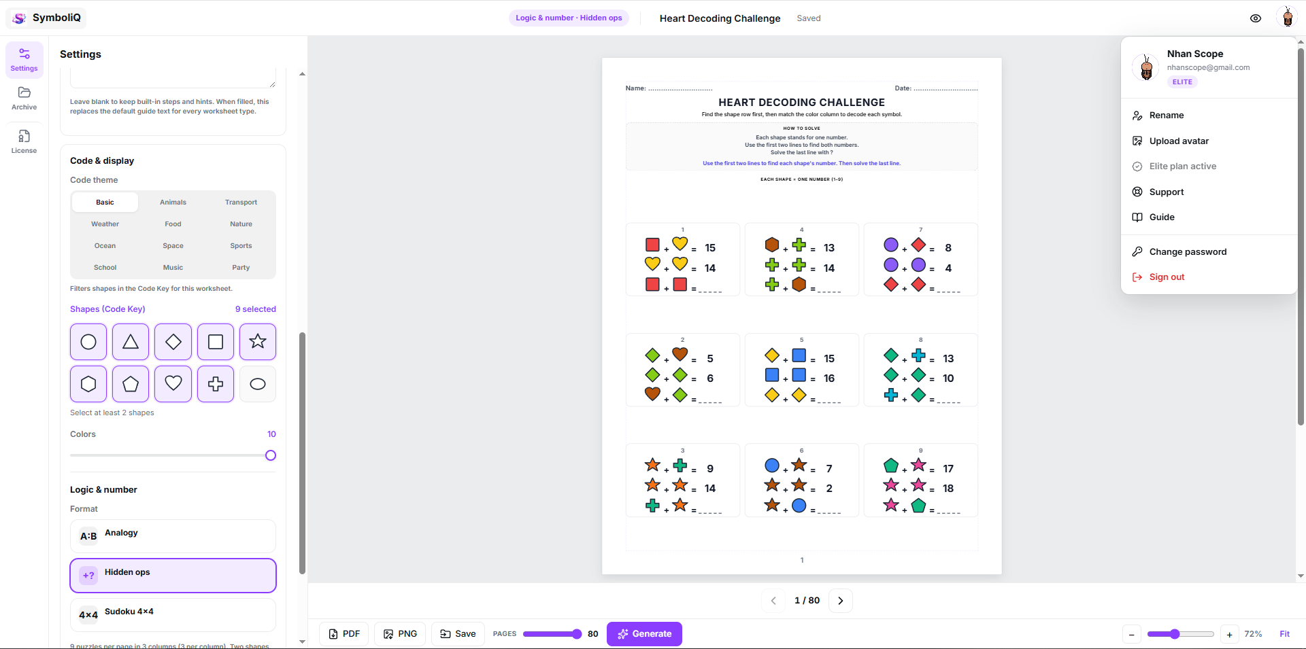Click the Heart Decoding Challenge title
Image resolution: width=1306 pixels, height=649 pixels.
(x=720, y=18)
